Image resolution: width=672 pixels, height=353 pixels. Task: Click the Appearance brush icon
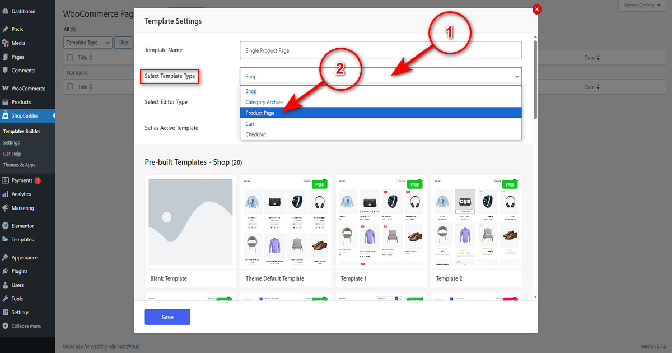(x=6, y=258)
